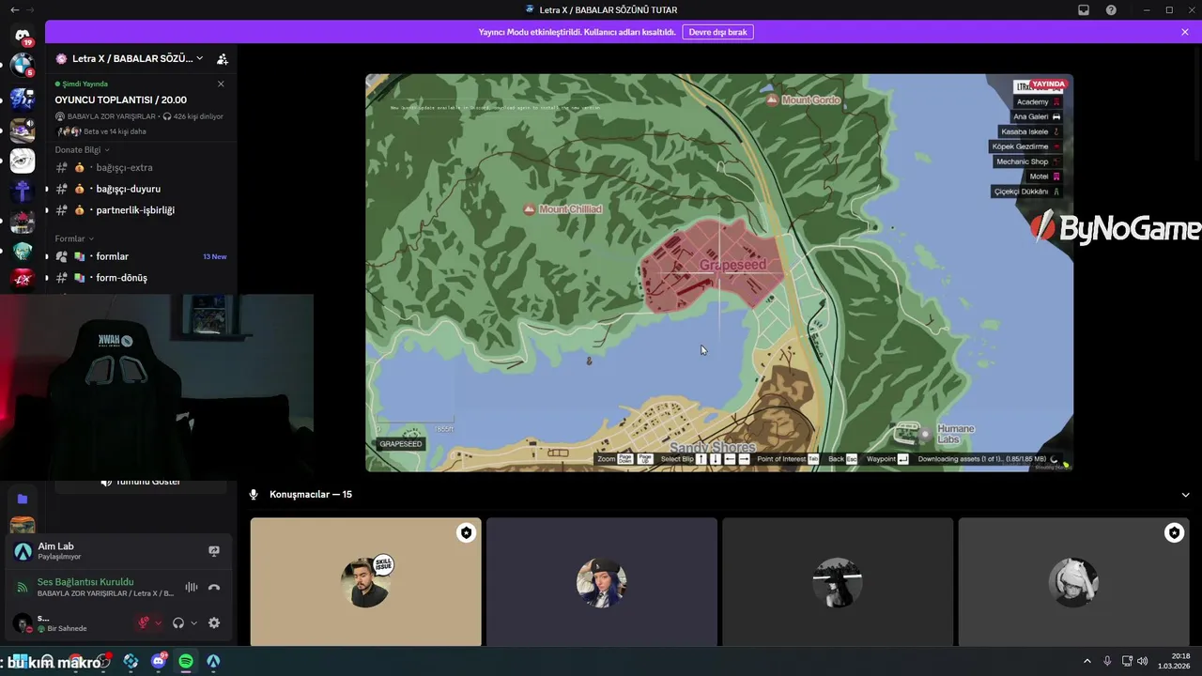Invite people via the add-member icon
1202x676 pixels.
pyautogui.click(x=223, y=58)
